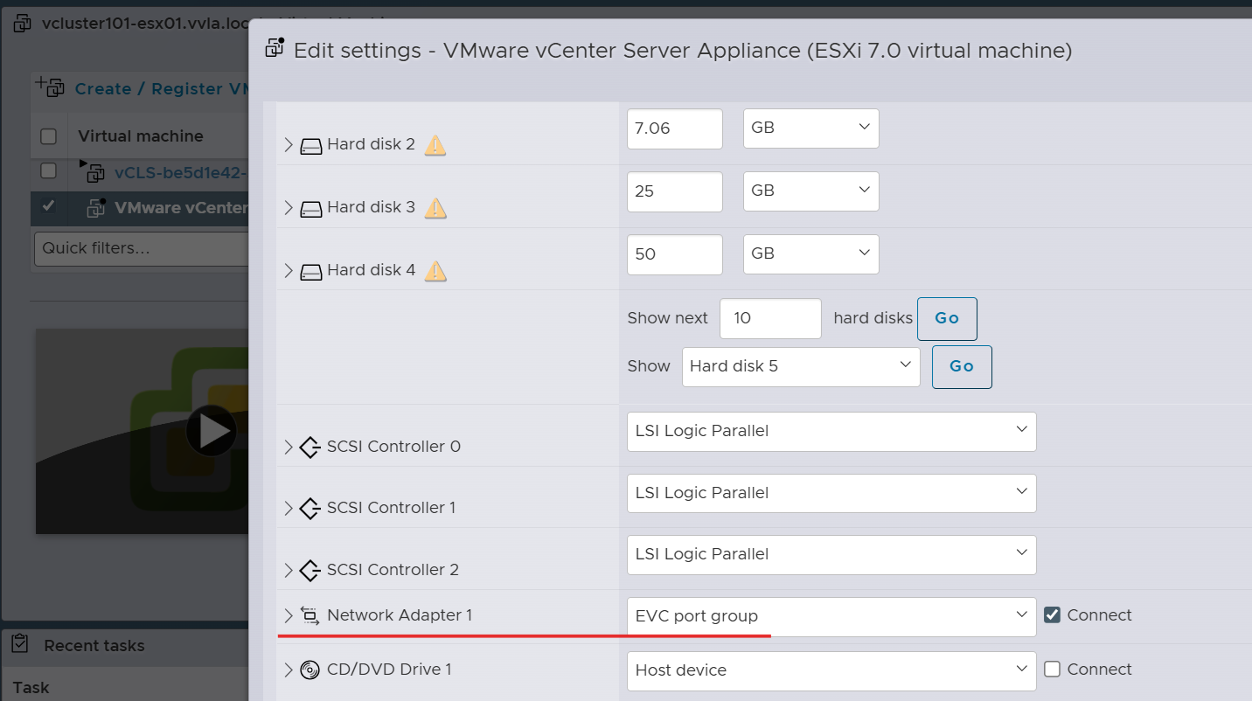Expand the Hard disk 4 section
This screenshot has width=1252, height=701.
coord(289,271)
